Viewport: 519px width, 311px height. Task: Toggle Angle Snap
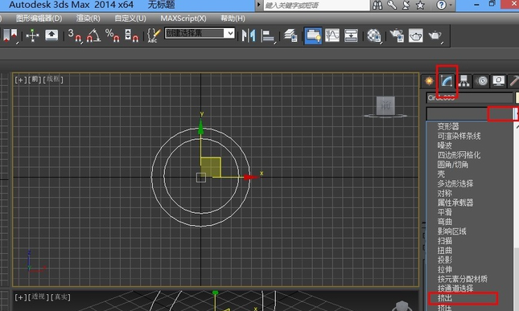tap(93, 35)
